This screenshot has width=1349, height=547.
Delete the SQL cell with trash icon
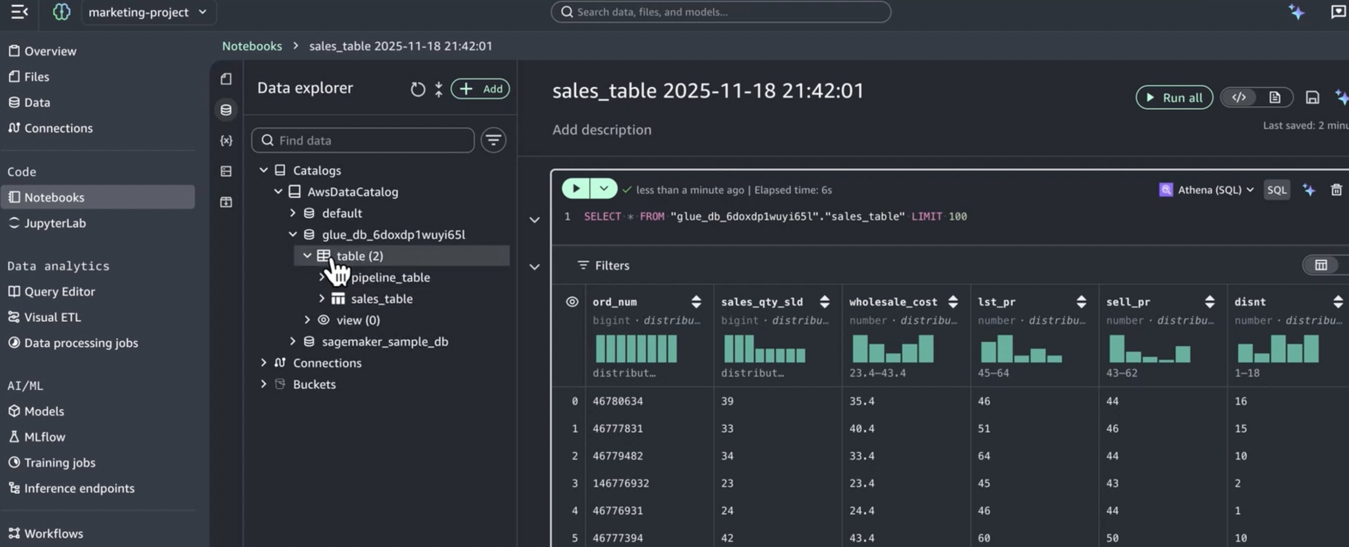tap(1337, 190)
